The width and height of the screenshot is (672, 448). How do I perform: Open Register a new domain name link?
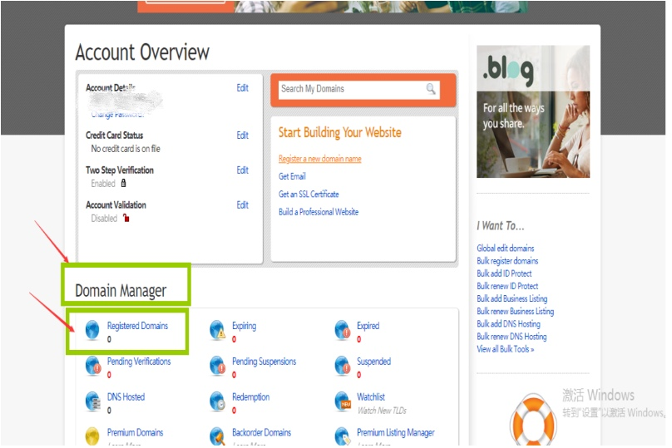click(x=319, y=159)
